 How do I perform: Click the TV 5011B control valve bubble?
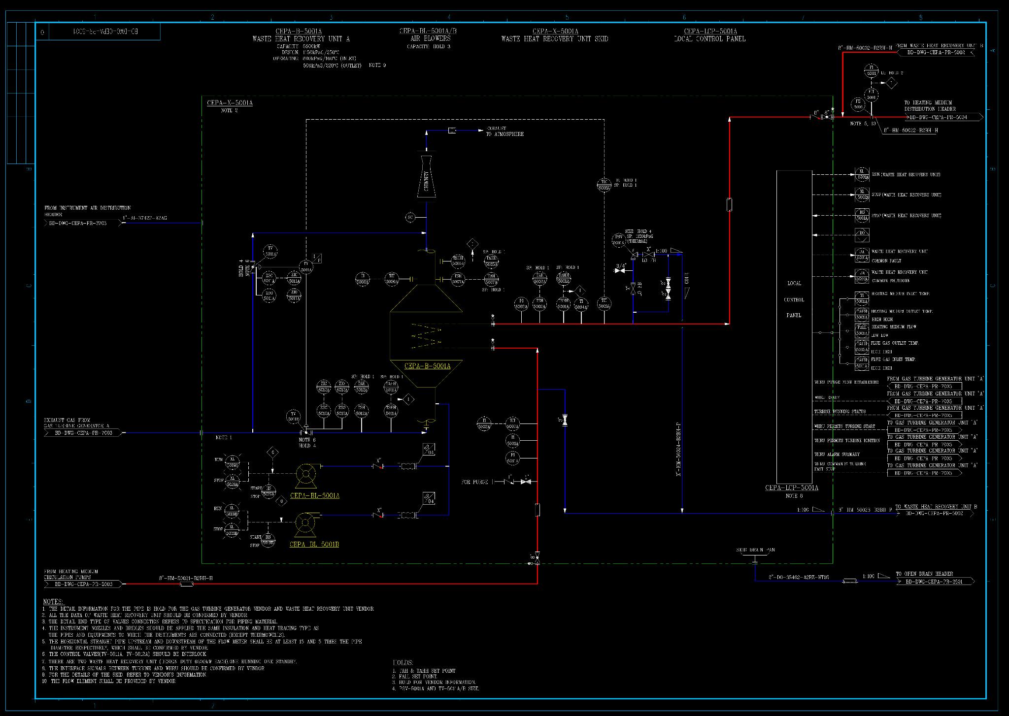point(293,417)
